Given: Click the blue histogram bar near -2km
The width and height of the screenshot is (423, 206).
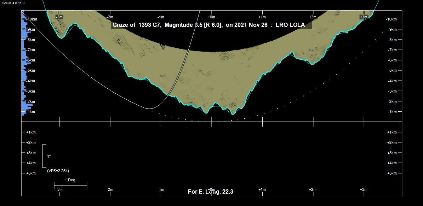Looking at the screenshot, I should [27, 105].
